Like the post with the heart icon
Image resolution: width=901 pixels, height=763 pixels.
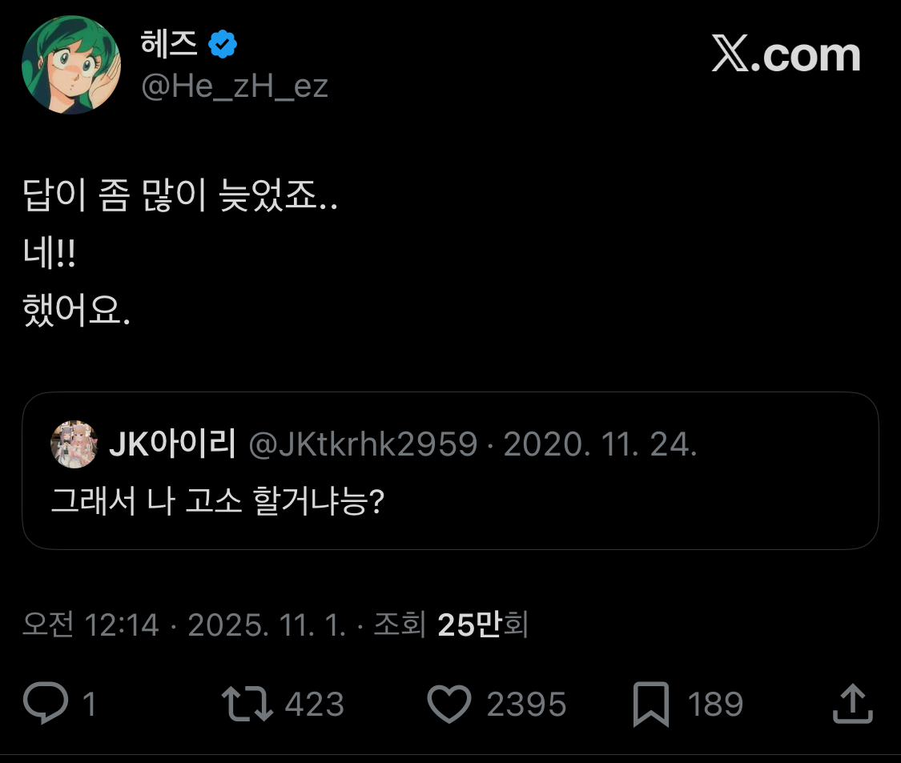click(448, 704)
